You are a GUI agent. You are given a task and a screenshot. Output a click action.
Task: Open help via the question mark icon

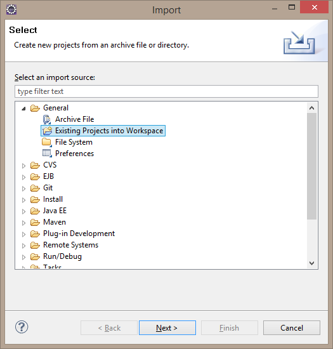[x=22, y=327]
